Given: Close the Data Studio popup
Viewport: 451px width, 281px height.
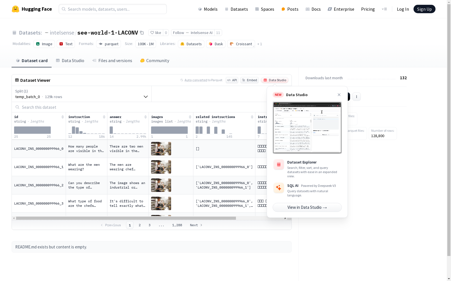Looking at the screenshot, I should (x=339, y=95).
